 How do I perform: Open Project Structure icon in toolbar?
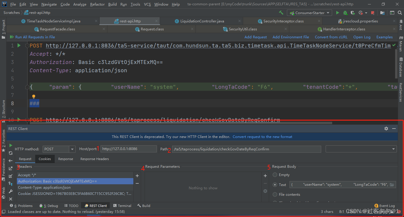tap(382, 13)
